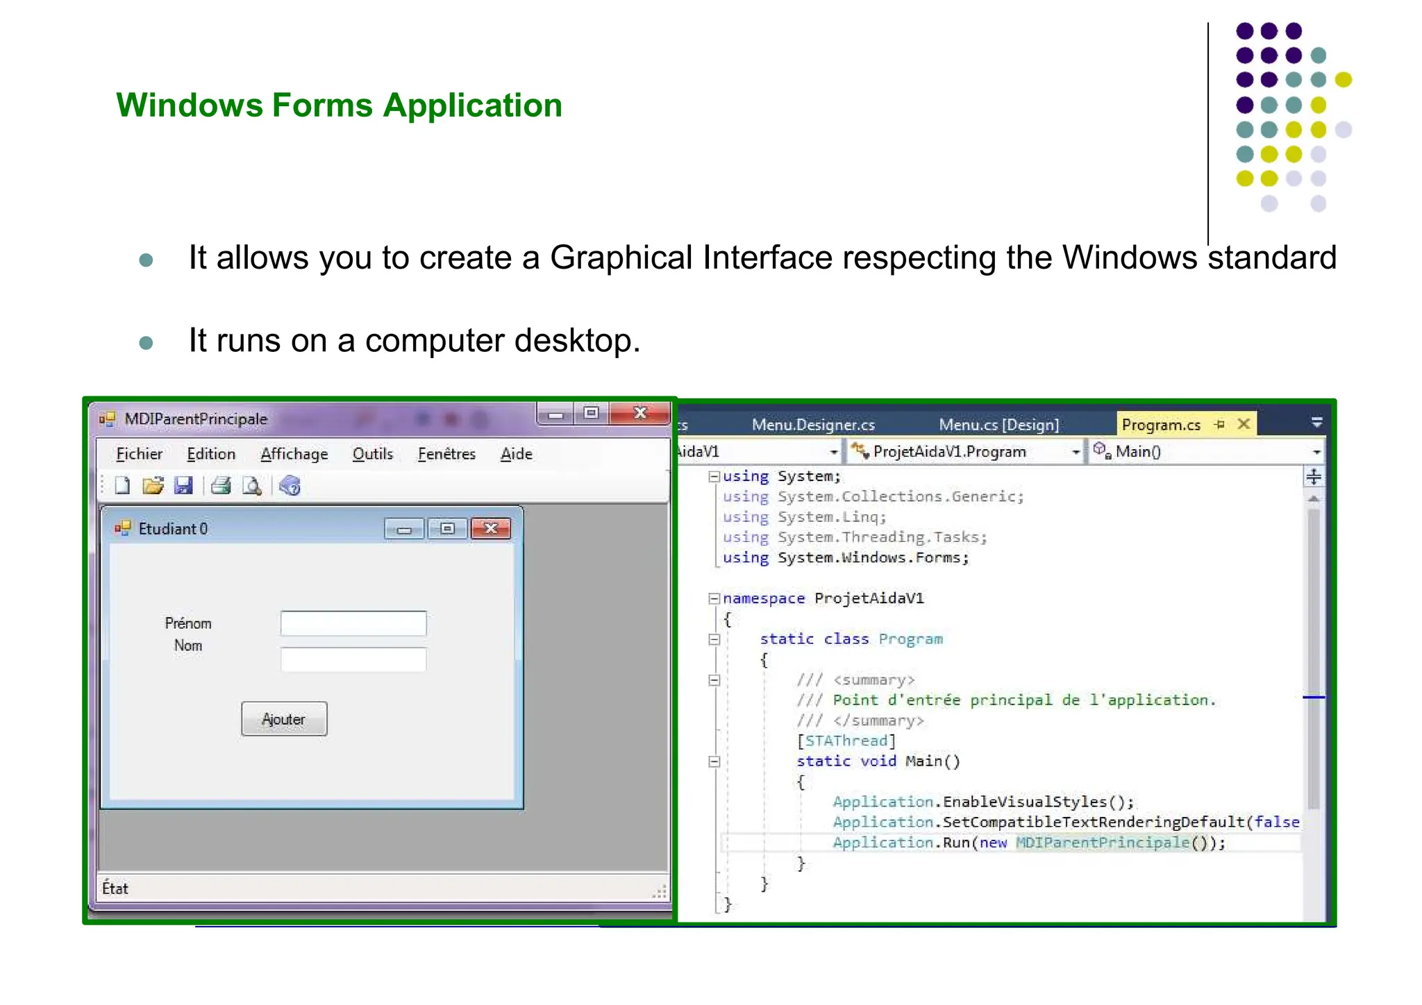
Task: Maximize the Etudiant 0 child window
Action: pyautogui.click(x=447, y=529)
